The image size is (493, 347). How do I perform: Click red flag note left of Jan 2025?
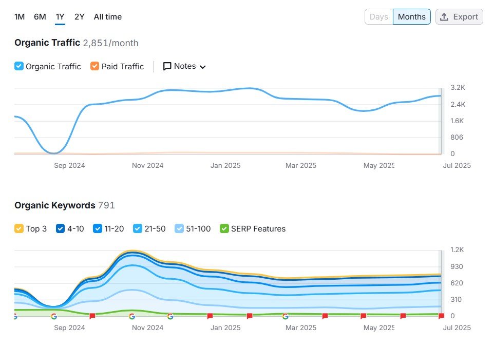coord(210,316)
